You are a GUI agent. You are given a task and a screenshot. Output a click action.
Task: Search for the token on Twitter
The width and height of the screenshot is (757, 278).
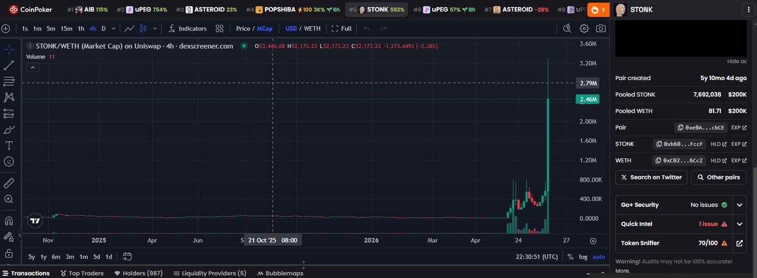click(x=652, y=177)
